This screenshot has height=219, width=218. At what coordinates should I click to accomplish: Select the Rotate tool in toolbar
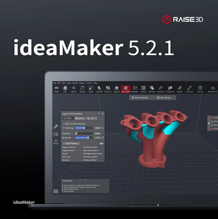click(82, 89)
